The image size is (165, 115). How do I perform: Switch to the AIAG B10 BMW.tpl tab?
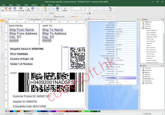35,19
